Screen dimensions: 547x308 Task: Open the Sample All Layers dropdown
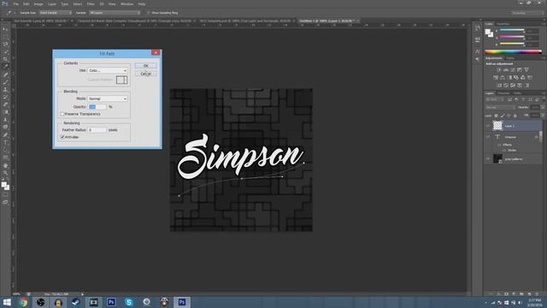click(x=115, y=13)
